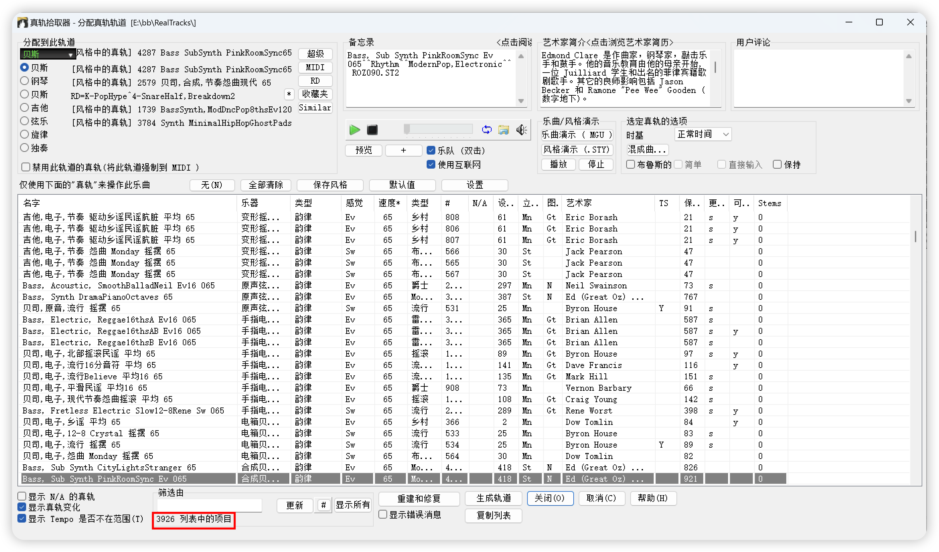Select the 吉他 track radio button
Screen dimensions: 939x552
tap(24, 108)
